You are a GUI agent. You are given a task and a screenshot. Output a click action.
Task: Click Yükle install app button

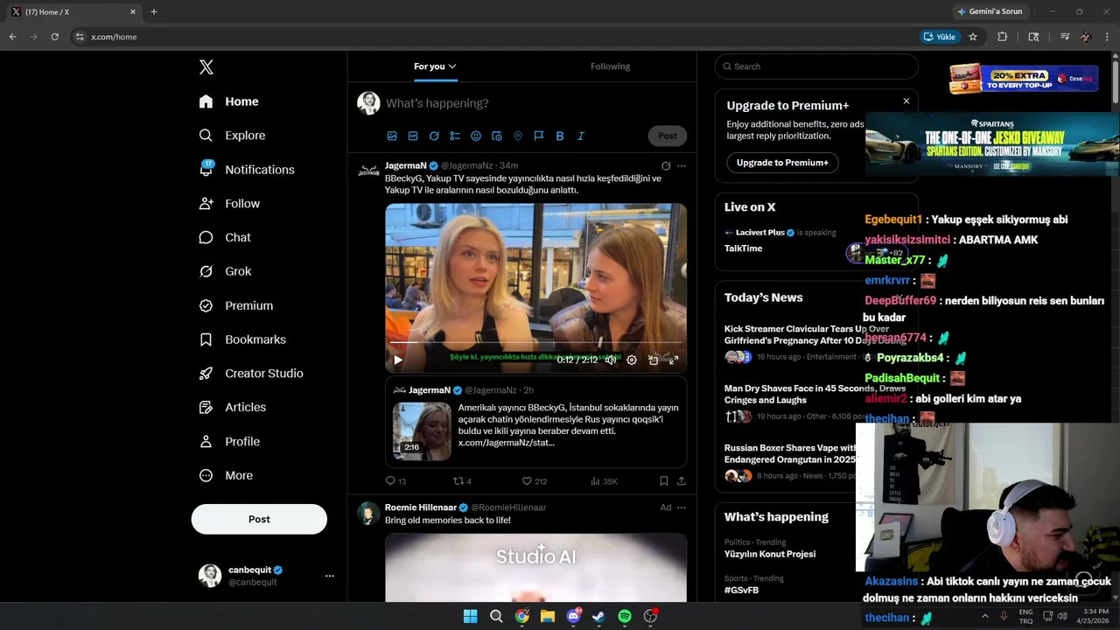940,37
